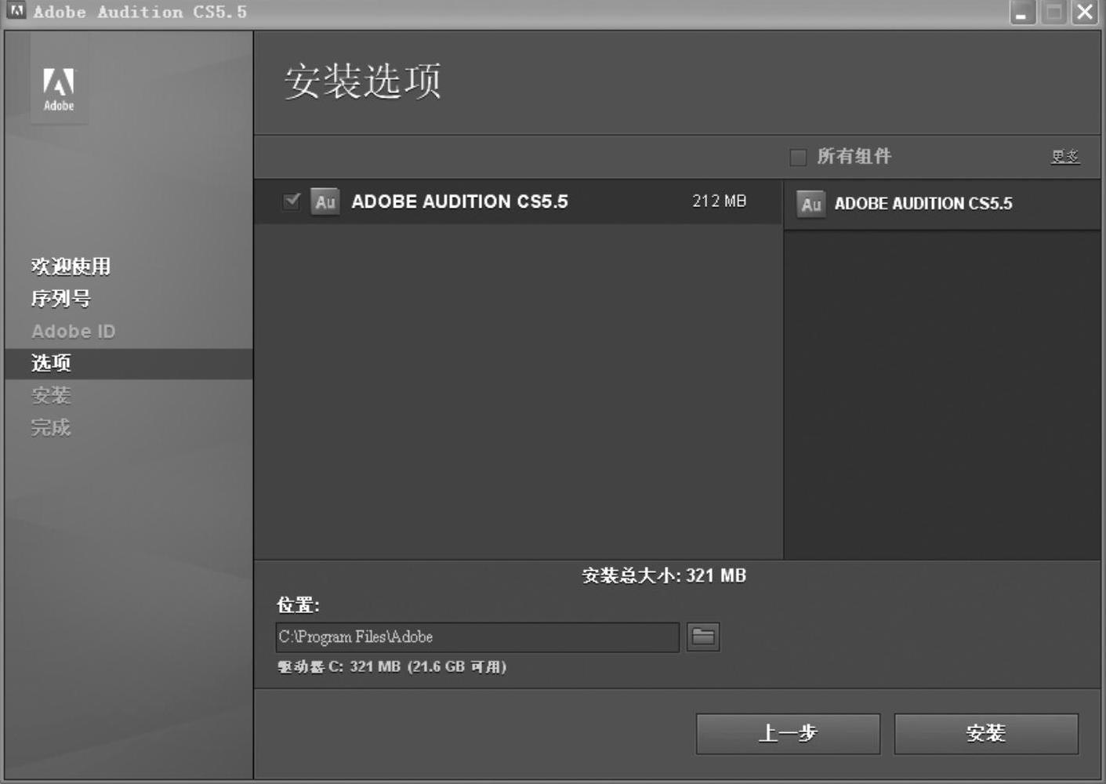Viewport: 1106px width, 784px height.
Task: Open the folder browse icon next to the location field
Action: (703, 637)
